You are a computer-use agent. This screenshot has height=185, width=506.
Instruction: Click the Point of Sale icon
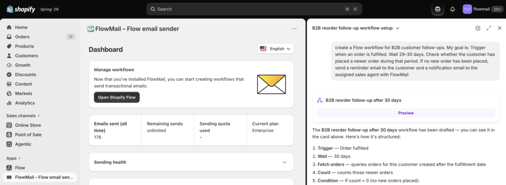(9, 135)
